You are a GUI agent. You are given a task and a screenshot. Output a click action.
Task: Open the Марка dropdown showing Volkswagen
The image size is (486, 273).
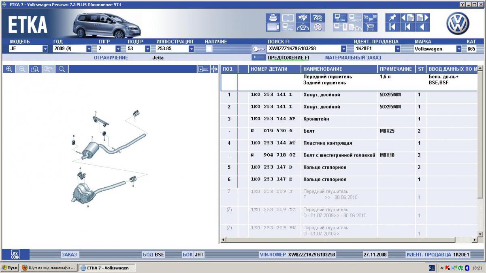[459, 49]
